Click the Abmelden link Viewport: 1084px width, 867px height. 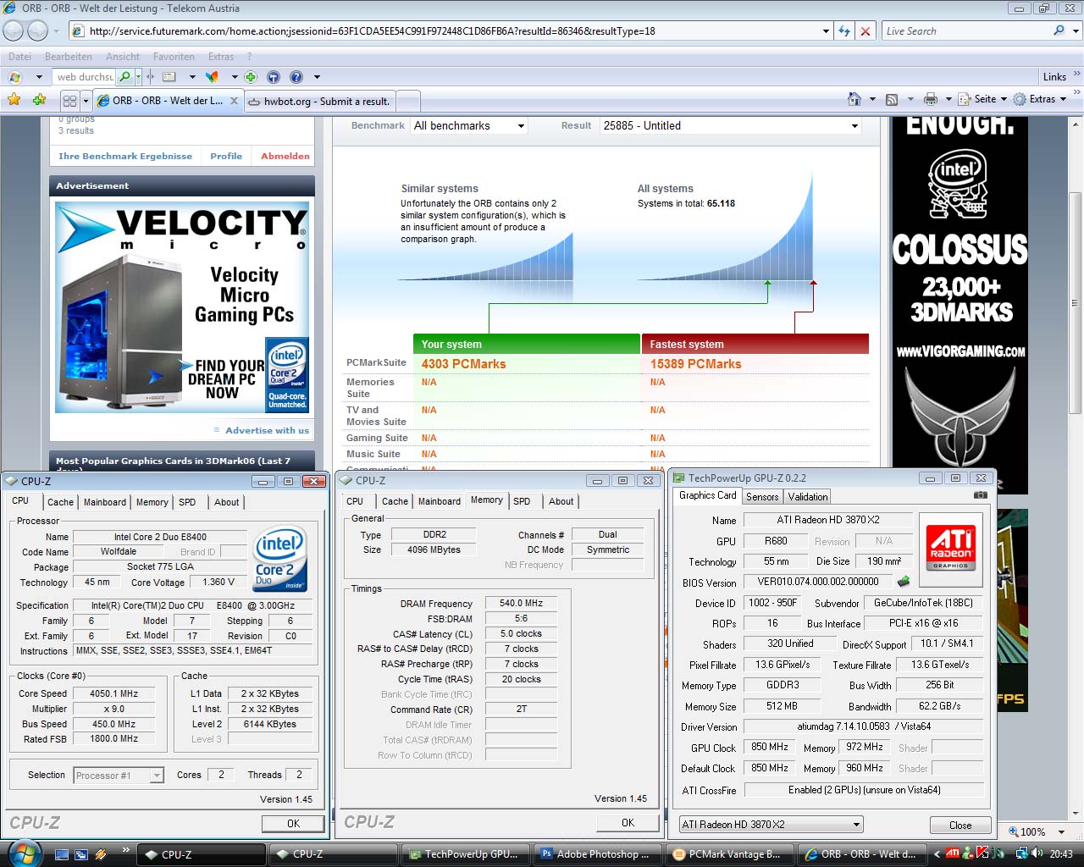point(285,156)
